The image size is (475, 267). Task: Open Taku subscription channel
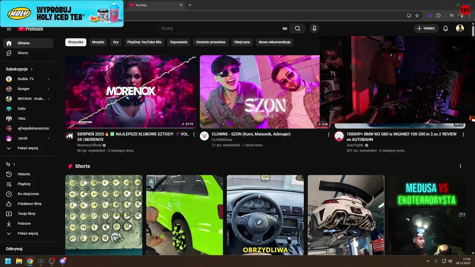(x=28, y=119)
